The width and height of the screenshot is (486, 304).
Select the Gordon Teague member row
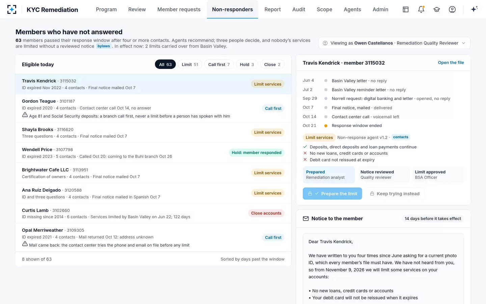[153, 108]
